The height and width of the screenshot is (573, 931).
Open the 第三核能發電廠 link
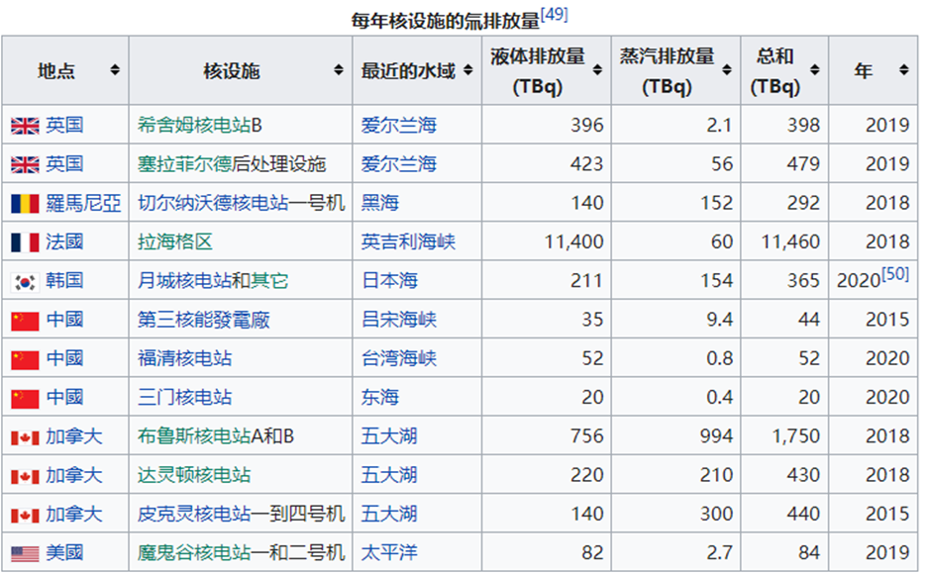[x=204, y=320]
